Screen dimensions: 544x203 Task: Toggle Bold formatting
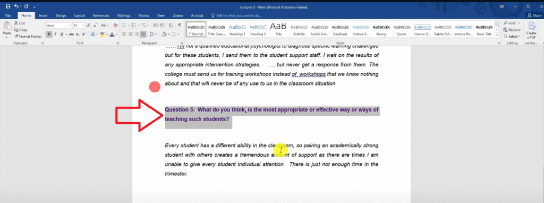[x=49, y=34]
